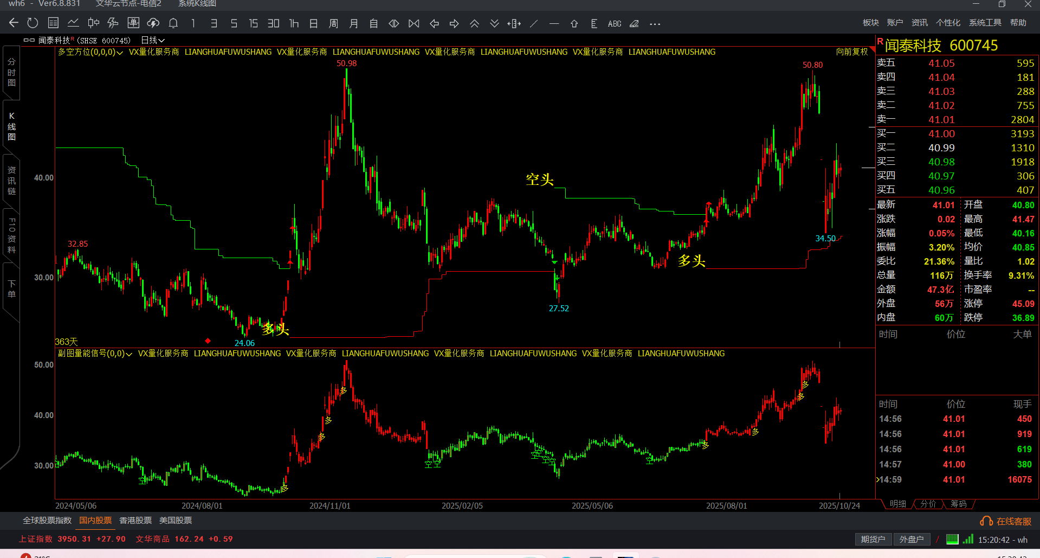This screenshot has width=1040, height=558.
Task: Click the double chevron up icon
Action: click(474, 23)
